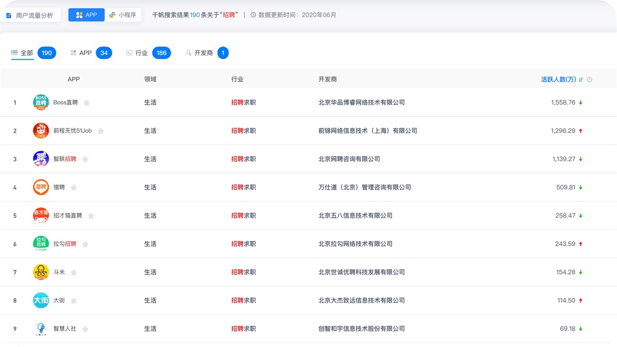Open 斗米 app logo icon
The height and width of the screenshot is (347, 617).
tap(41, 272)
